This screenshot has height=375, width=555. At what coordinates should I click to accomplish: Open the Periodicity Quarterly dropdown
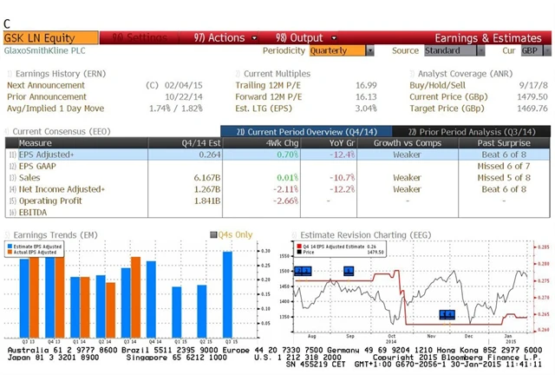tap(341, 51)
